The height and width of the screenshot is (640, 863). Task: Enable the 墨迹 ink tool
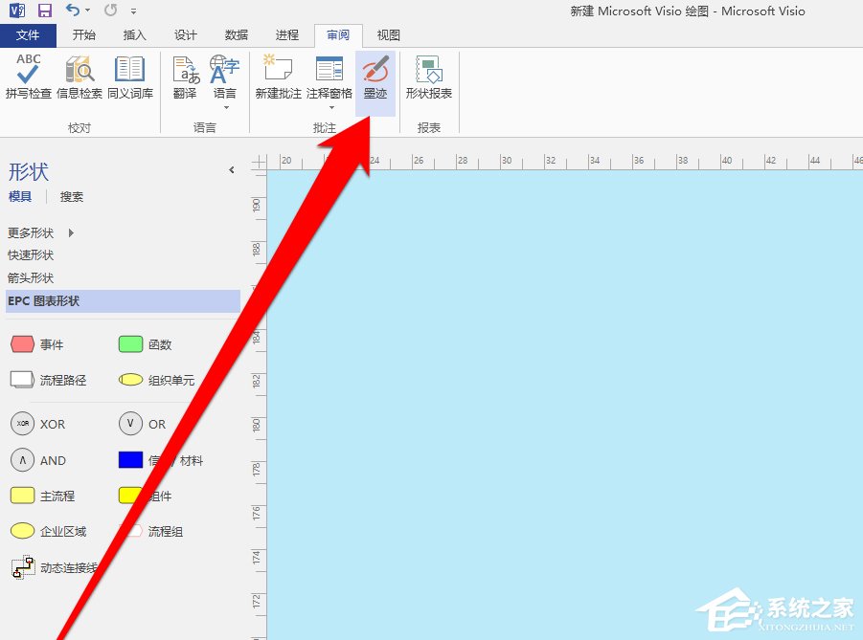375,81
